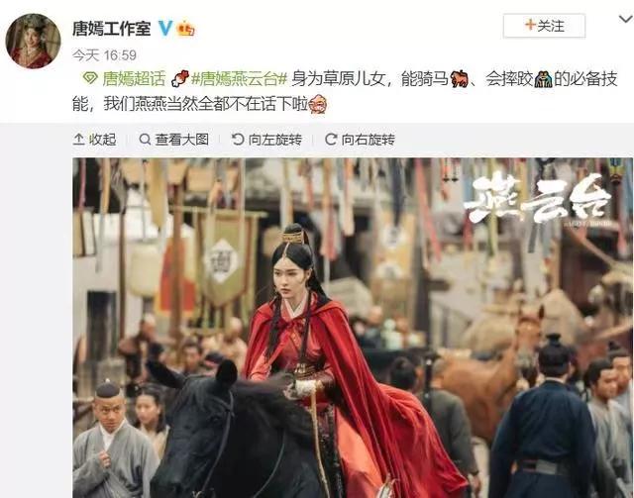The height and width of the screenshot is (498, 634).
Task: Rotate the image left with 向左旋转
Action: click(266, 140)
